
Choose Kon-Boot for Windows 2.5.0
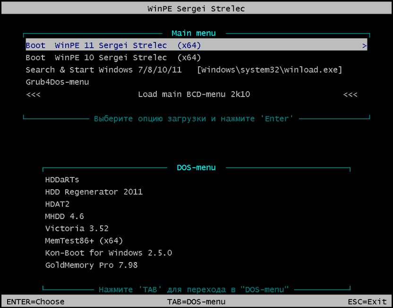108,253
